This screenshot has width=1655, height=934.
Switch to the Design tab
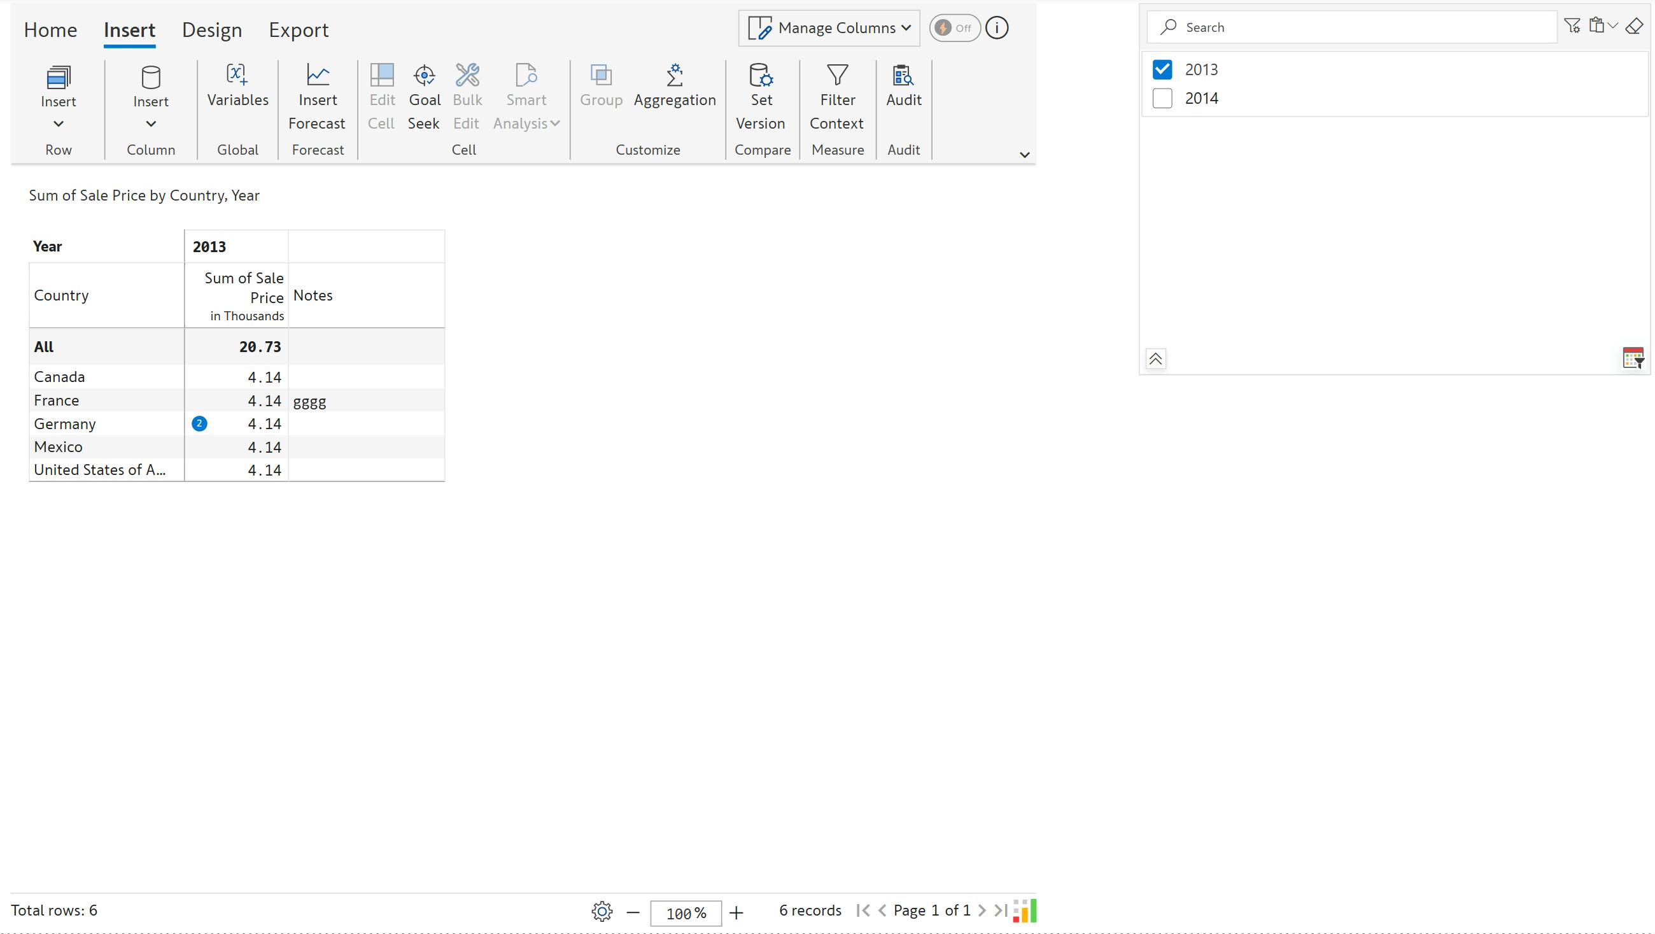pyautogui.click(x=211, y=30)
